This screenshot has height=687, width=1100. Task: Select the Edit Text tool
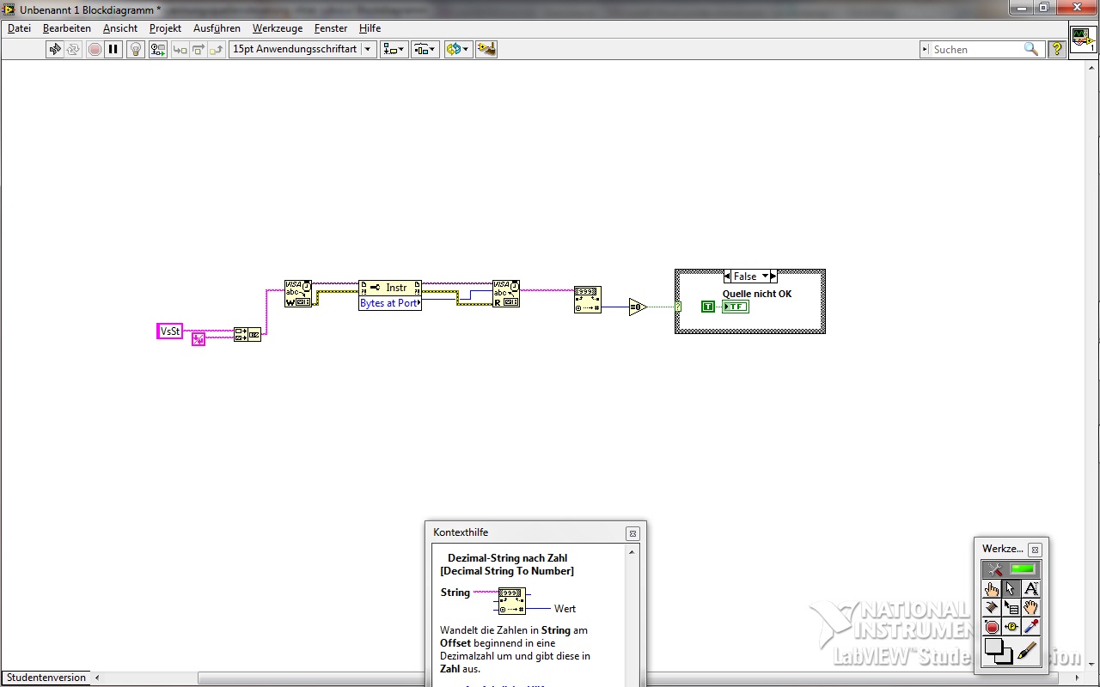(x=1030, y=588)
